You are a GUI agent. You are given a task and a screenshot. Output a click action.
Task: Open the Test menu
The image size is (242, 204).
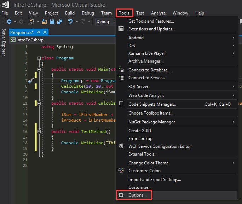point(140,13)
